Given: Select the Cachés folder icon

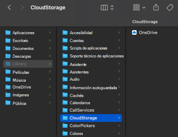Looking at the screenshot, I should pos(65,95).
